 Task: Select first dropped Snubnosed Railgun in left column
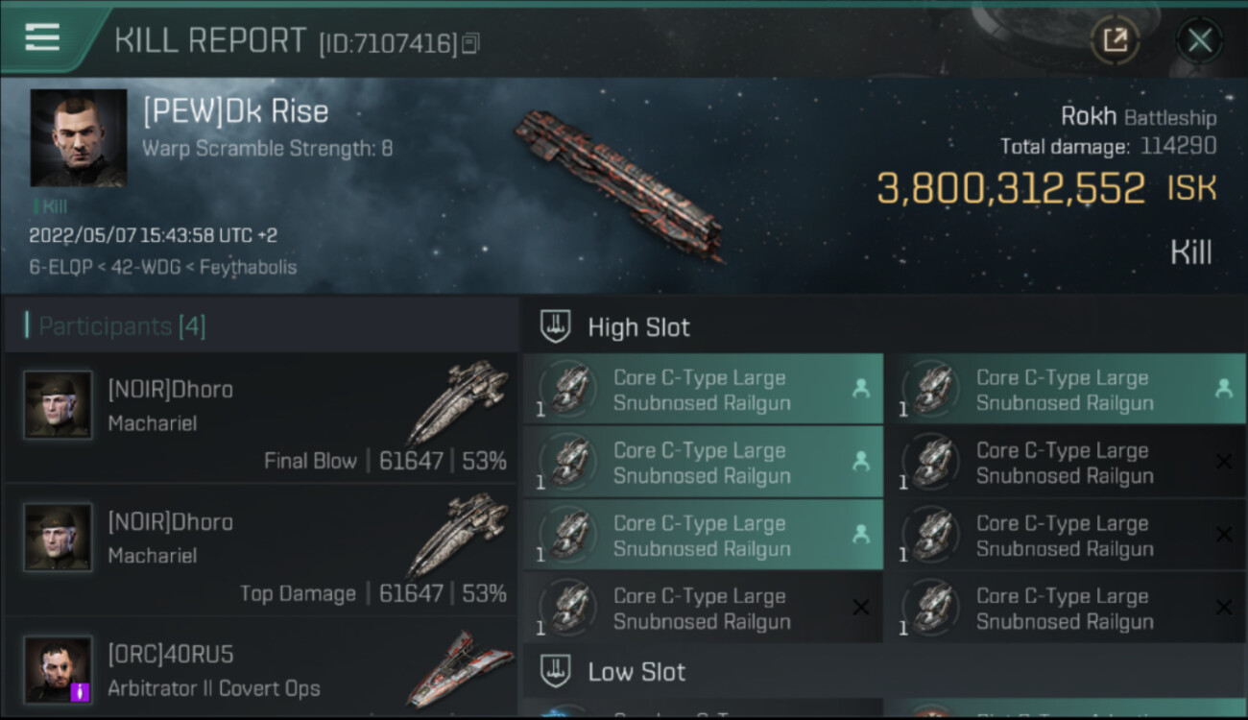[703, 390]
